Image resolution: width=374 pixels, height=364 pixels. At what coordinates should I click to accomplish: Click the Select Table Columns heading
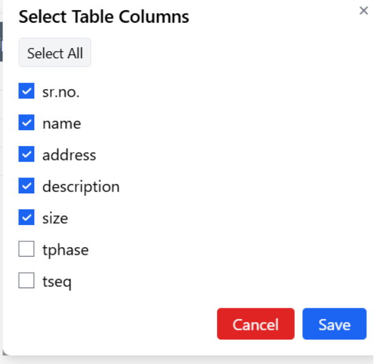104,16
